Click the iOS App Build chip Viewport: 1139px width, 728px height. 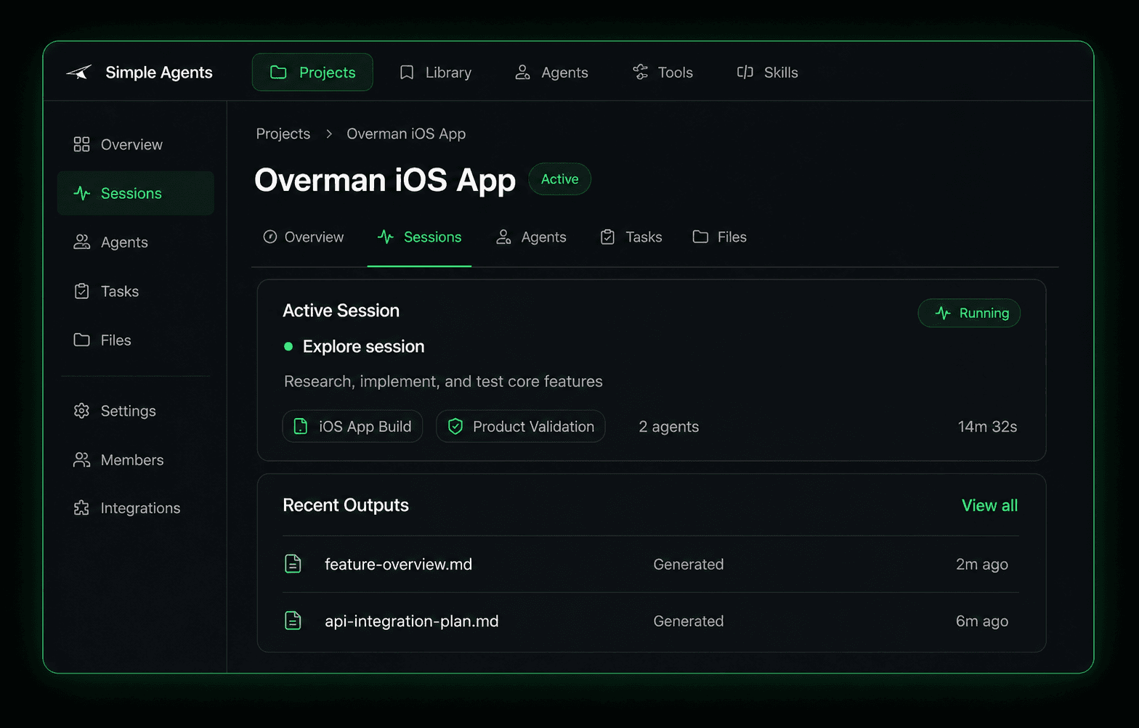pos(352,426)
